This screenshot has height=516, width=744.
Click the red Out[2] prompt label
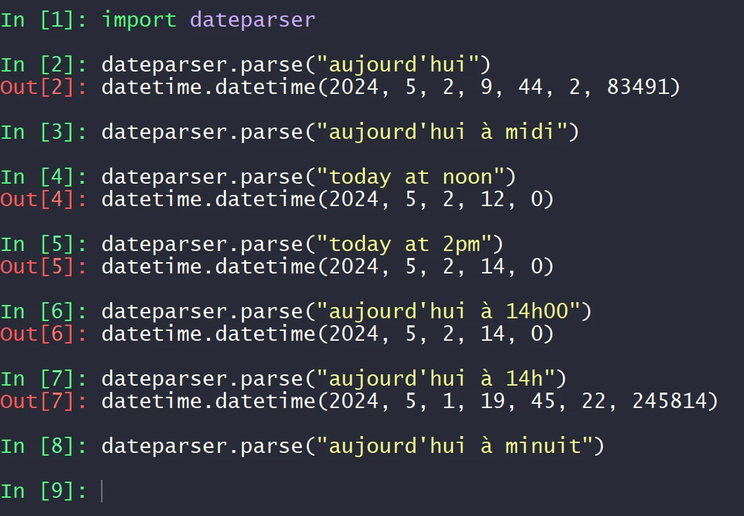44,88
